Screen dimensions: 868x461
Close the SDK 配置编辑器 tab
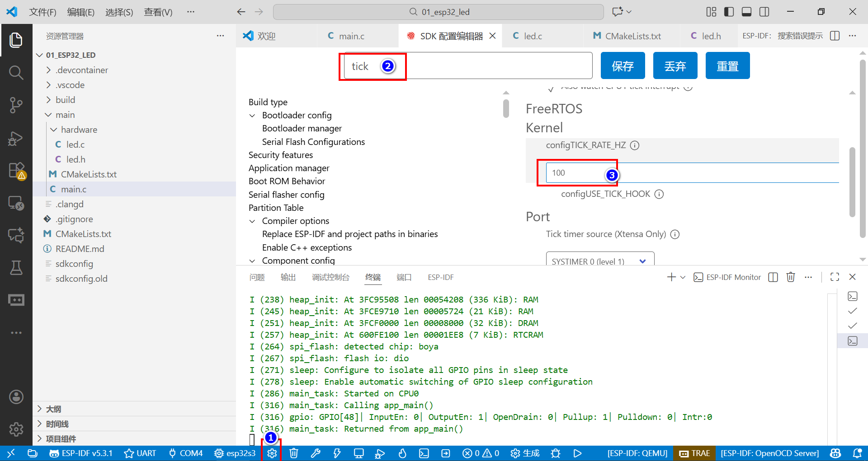tap(493, 36)
